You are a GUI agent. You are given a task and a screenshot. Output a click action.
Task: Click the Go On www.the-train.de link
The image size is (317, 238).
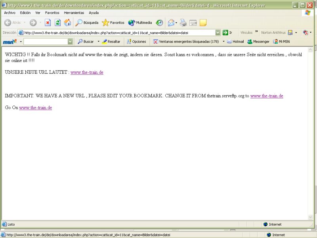pos(35,107)
